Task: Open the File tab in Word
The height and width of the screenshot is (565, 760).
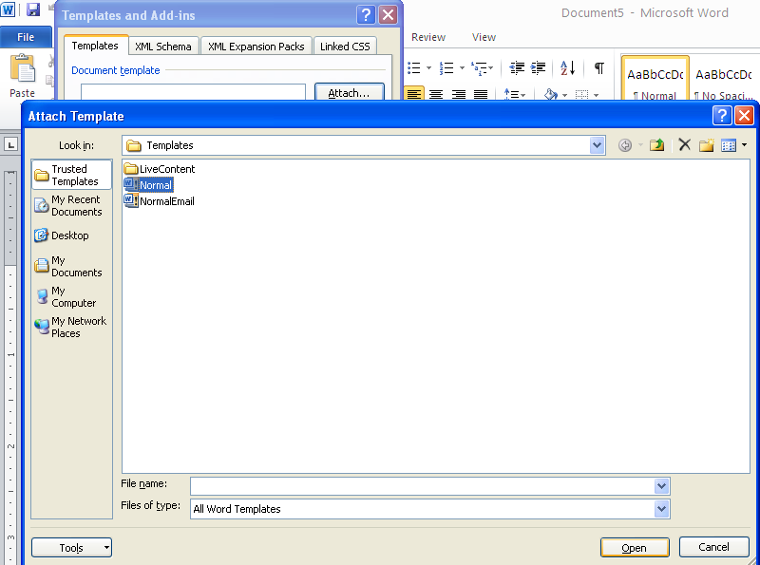Action: [x=26, y=37]
